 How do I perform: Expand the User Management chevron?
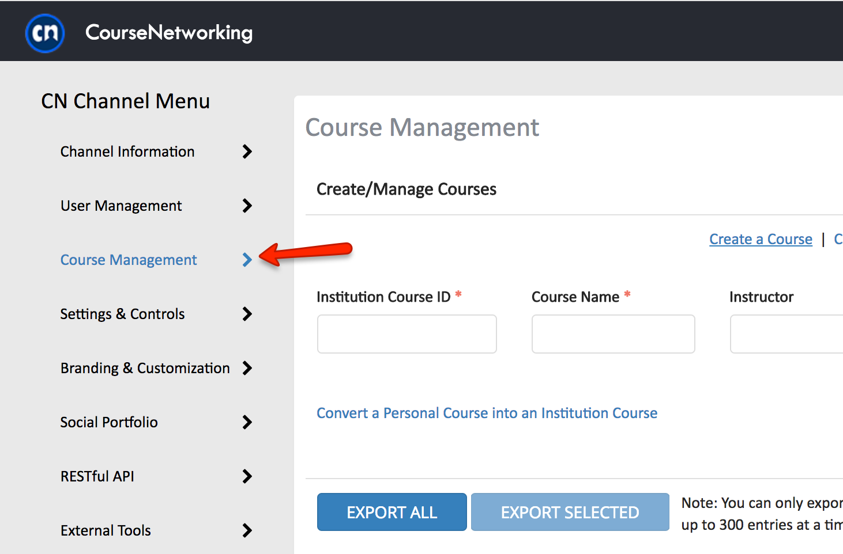(247, 206)
